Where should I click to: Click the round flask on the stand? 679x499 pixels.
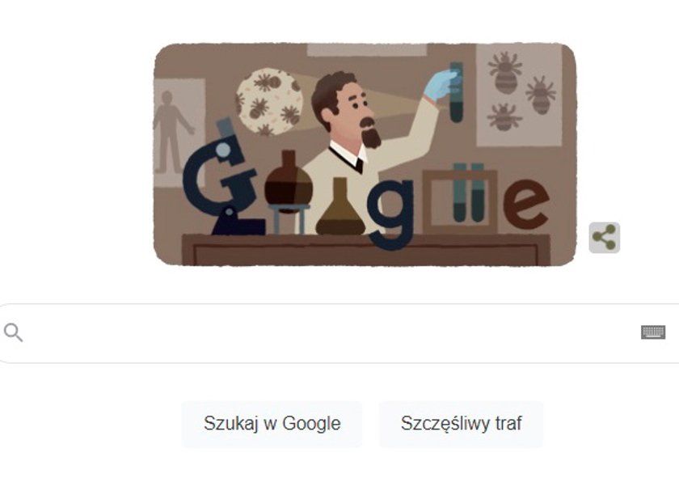click(289, 181)
